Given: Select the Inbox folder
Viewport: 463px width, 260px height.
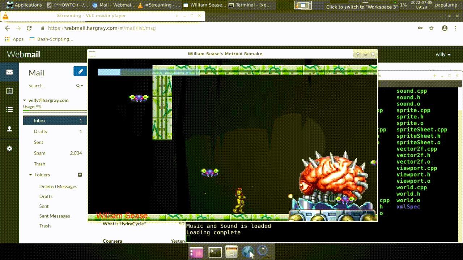Looking at the screenshot, I should pyautogui.click(x=40, y=121).
